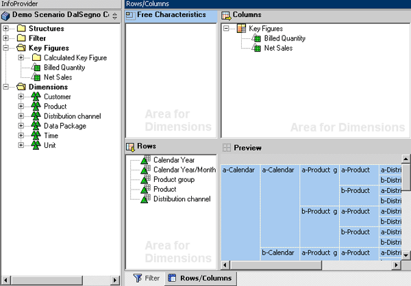
Task: Click the Net Sales icon in Columns pane
Action: (x=256, y=48)
